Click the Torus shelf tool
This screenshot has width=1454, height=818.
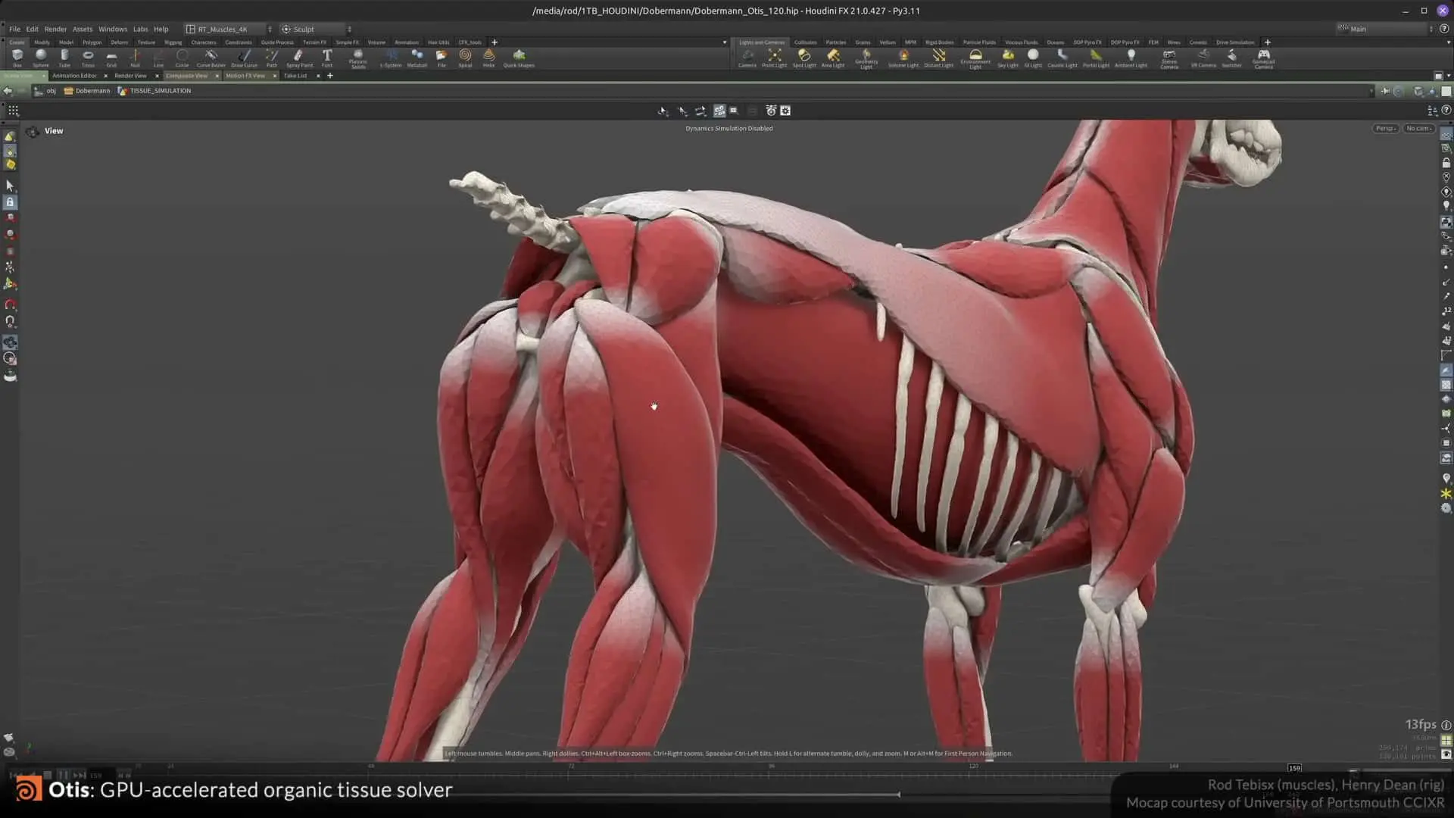(88, 57)
